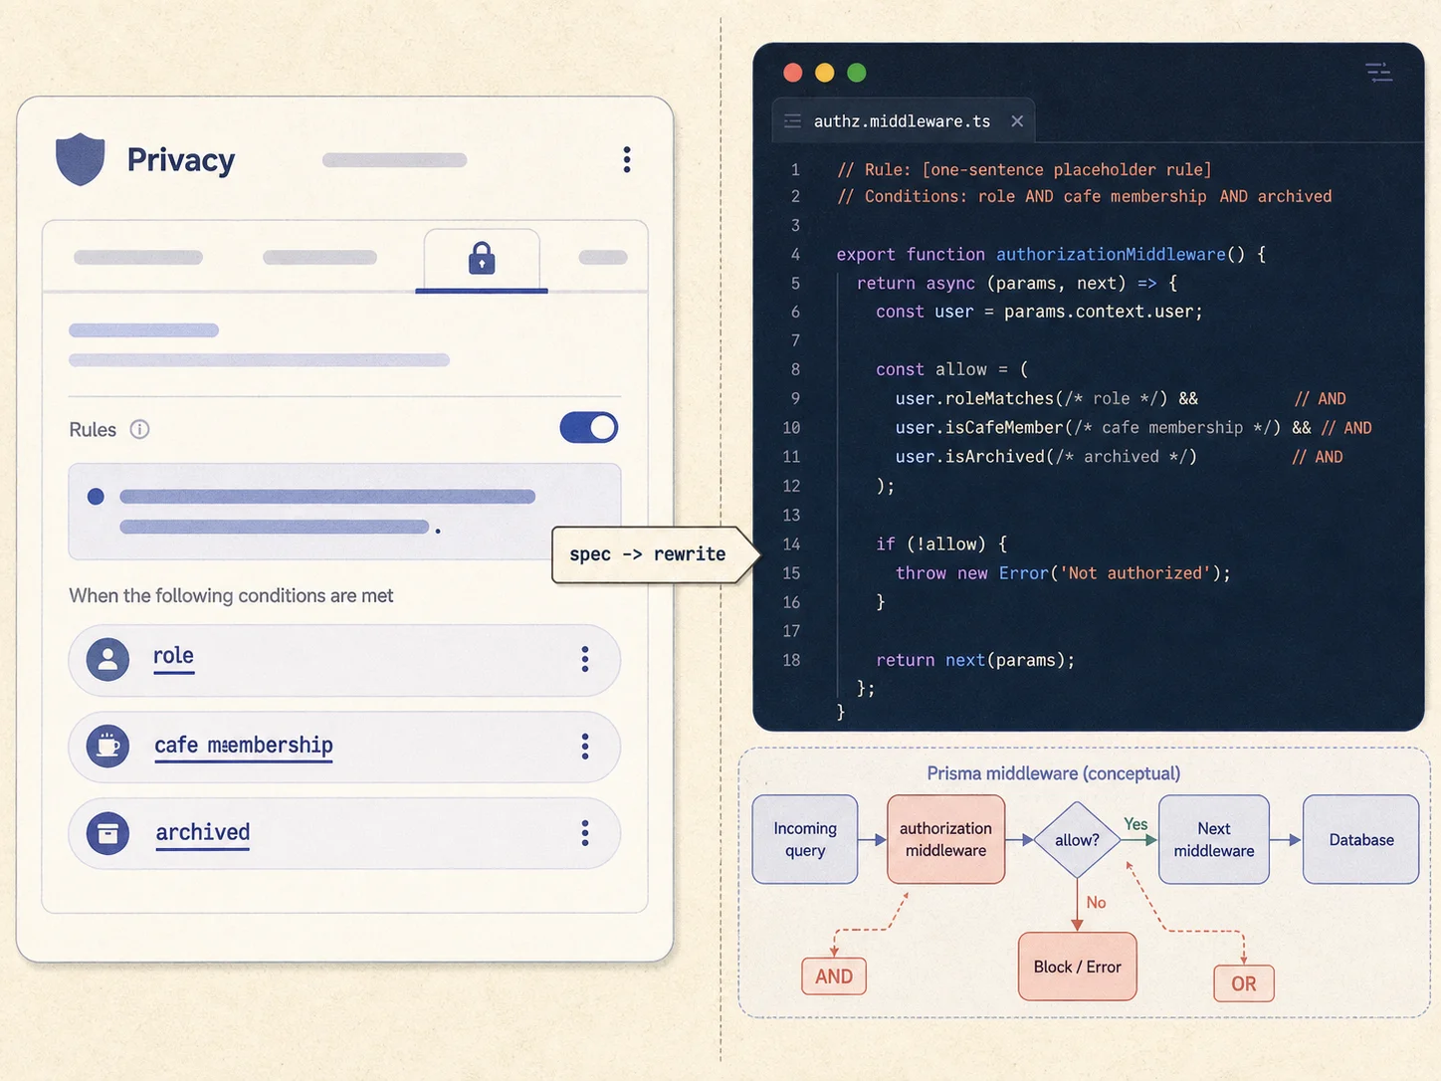
Task: Click line number 14 in code gutter
Action: (x=791, y=543)
